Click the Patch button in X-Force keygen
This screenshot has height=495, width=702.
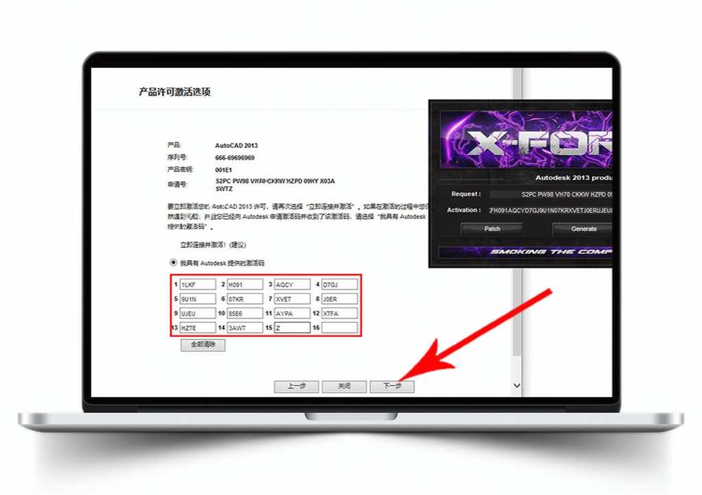pyautogui.click(x=492, y=229)
